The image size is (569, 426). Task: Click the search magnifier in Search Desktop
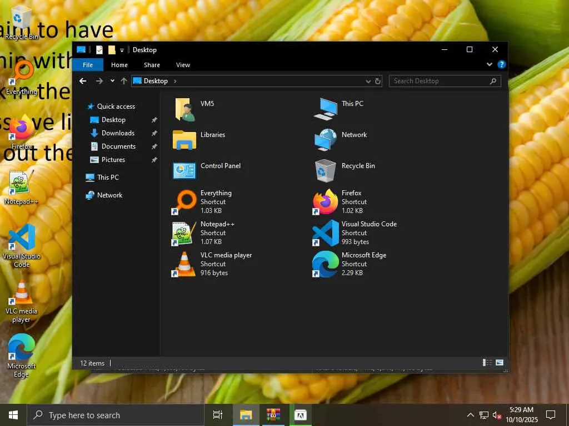(493, 81)
